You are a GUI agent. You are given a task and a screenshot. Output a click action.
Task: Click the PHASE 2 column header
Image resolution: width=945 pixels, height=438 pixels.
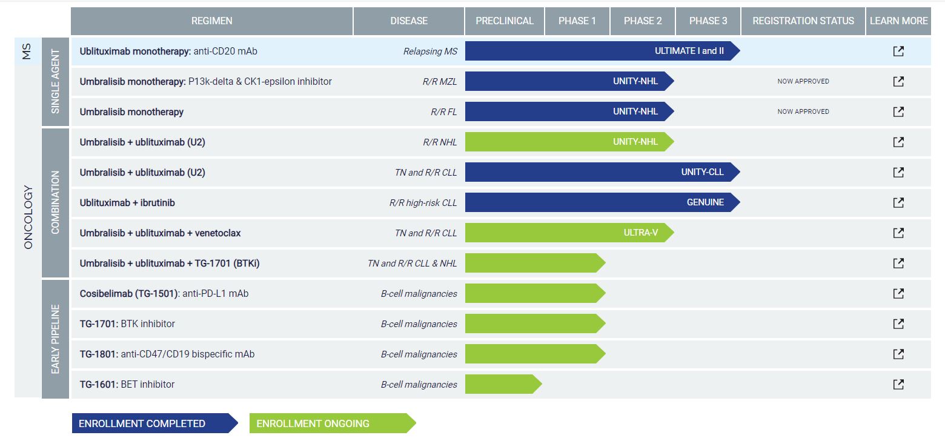pos(642,21)
